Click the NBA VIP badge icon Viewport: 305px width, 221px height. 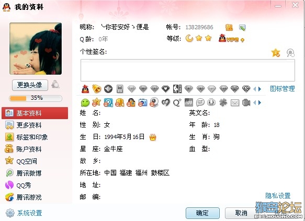(177, 89)
